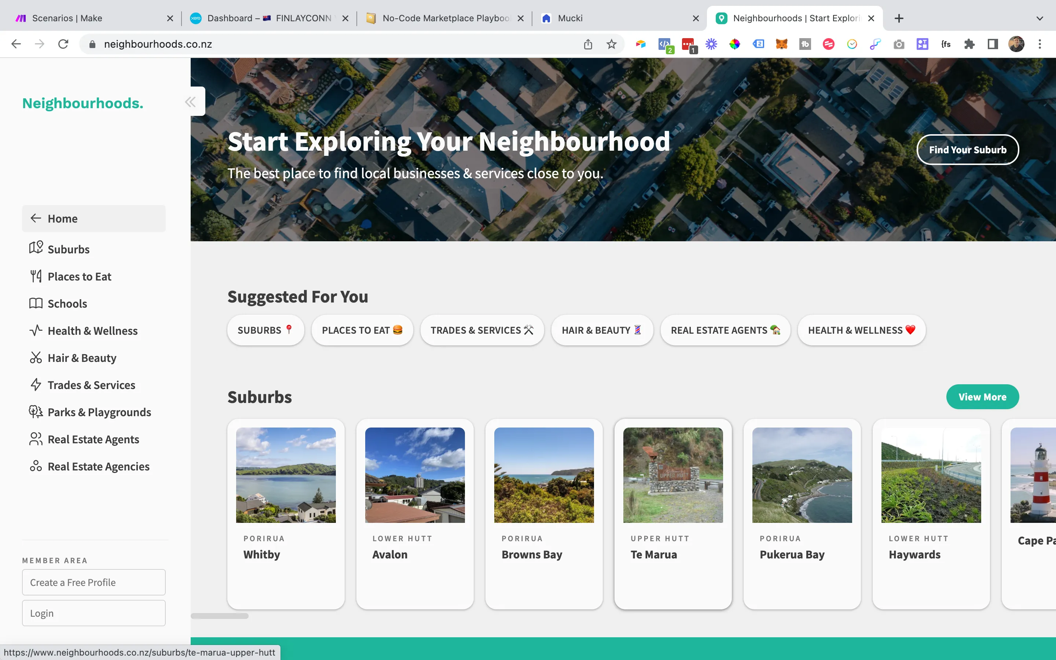The width and height of the screenshot is (1056, 660).
Task: Click the View More suburbs button
Action: coord(983,397)
